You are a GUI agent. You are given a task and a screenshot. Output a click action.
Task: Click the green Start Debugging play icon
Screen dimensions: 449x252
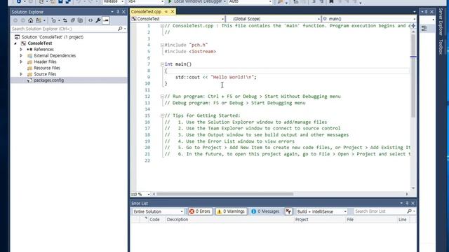pos(170,1)
